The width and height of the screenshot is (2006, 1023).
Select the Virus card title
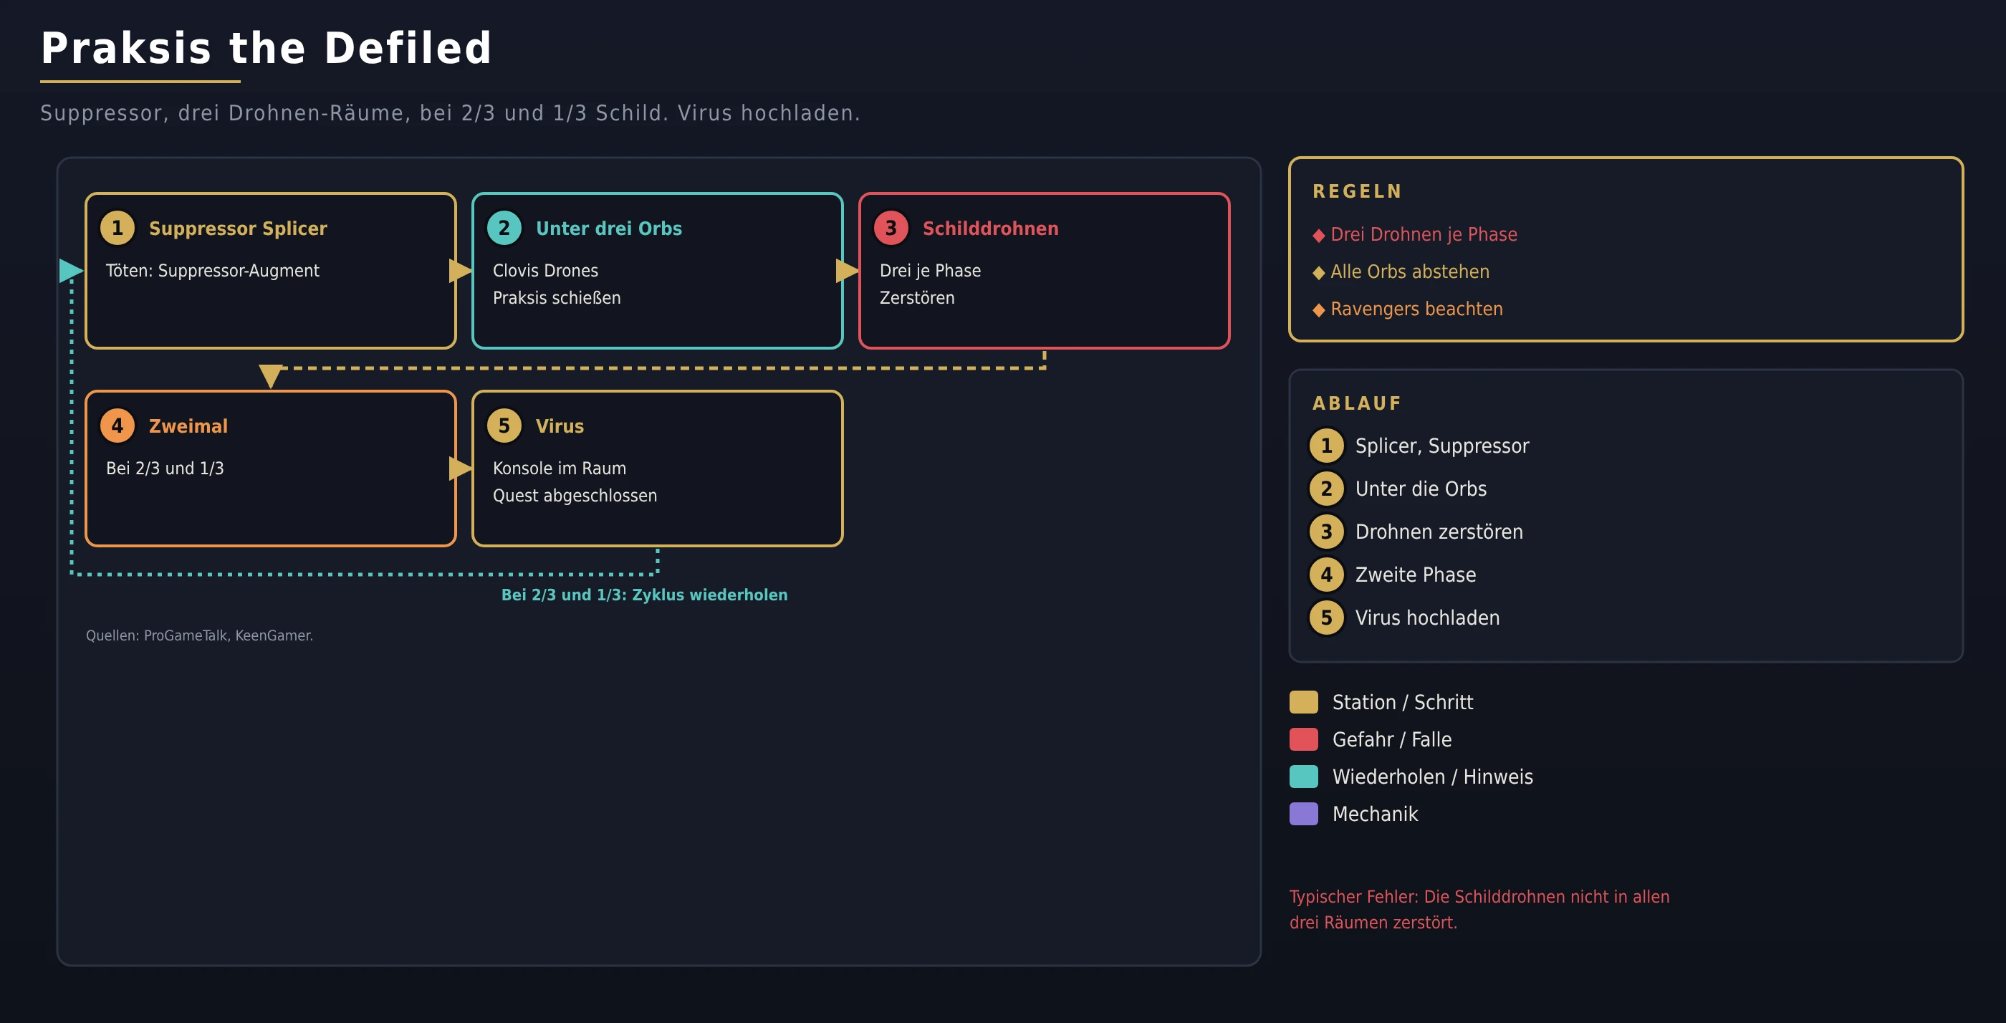(x=560, y=426)
